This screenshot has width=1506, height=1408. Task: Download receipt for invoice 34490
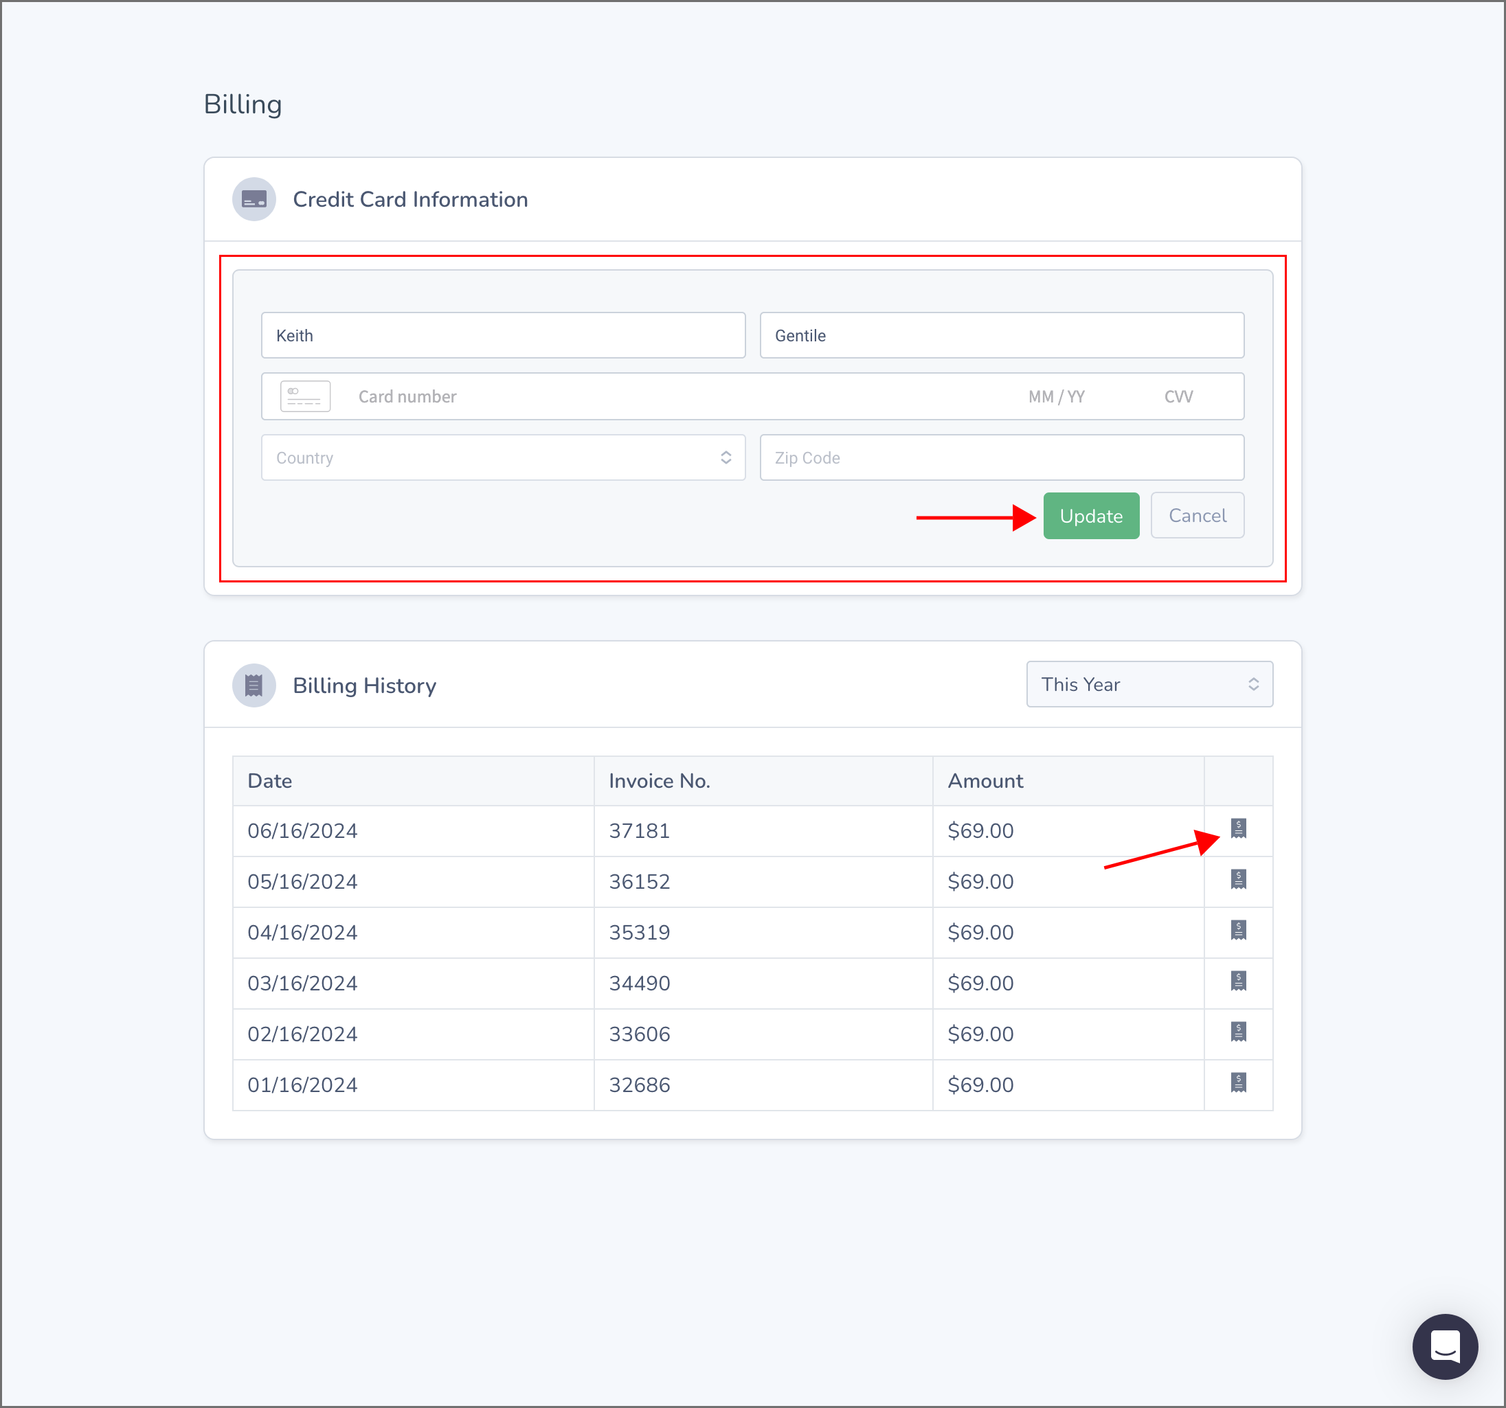click(1238, 981)
